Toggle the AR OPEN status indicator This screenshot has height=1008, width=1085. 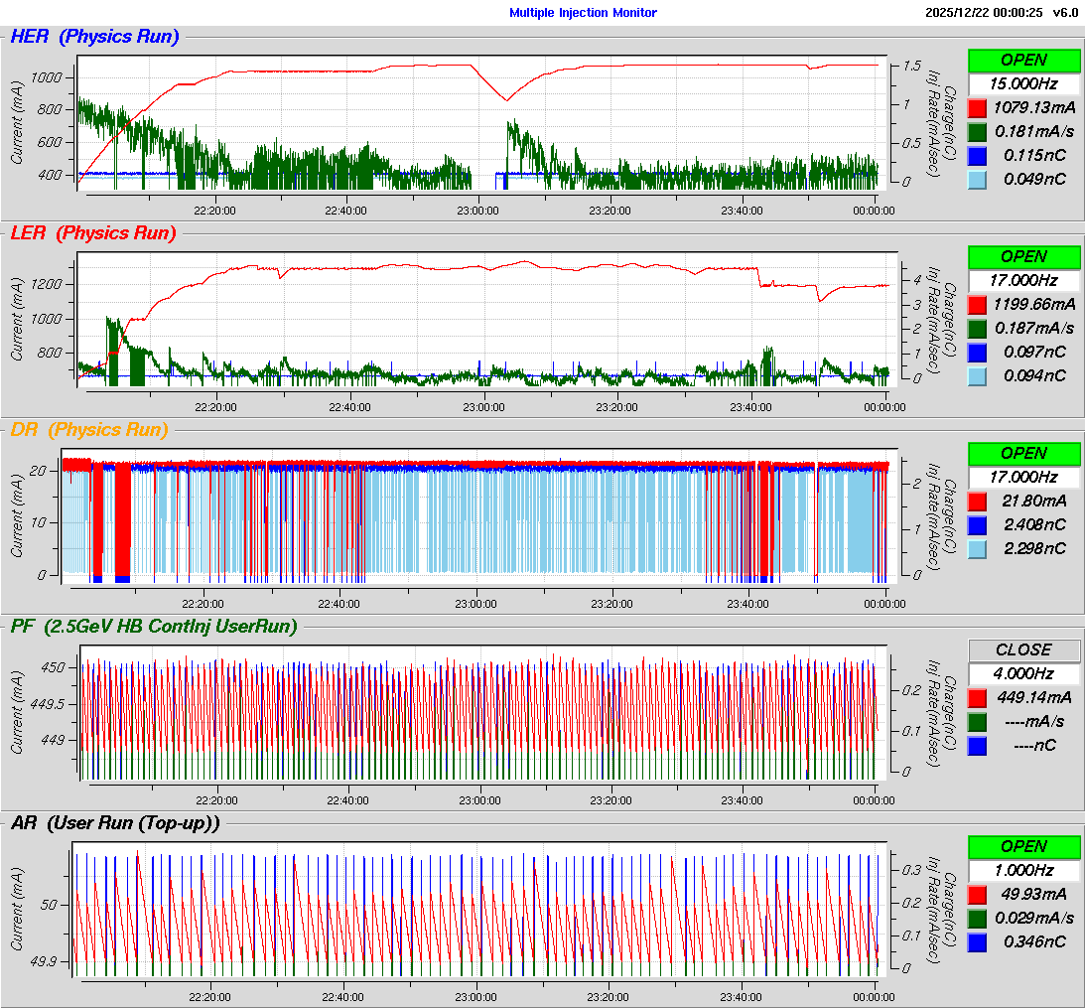tap(1023, 846)
